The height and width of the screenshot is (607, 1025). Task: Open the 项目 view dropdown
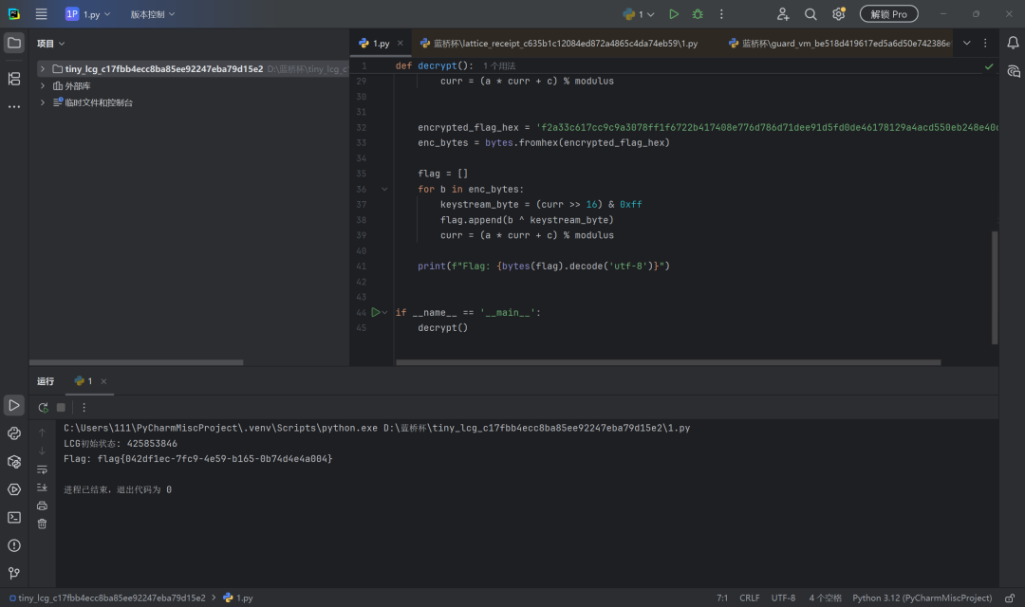(x=51, y=43)
